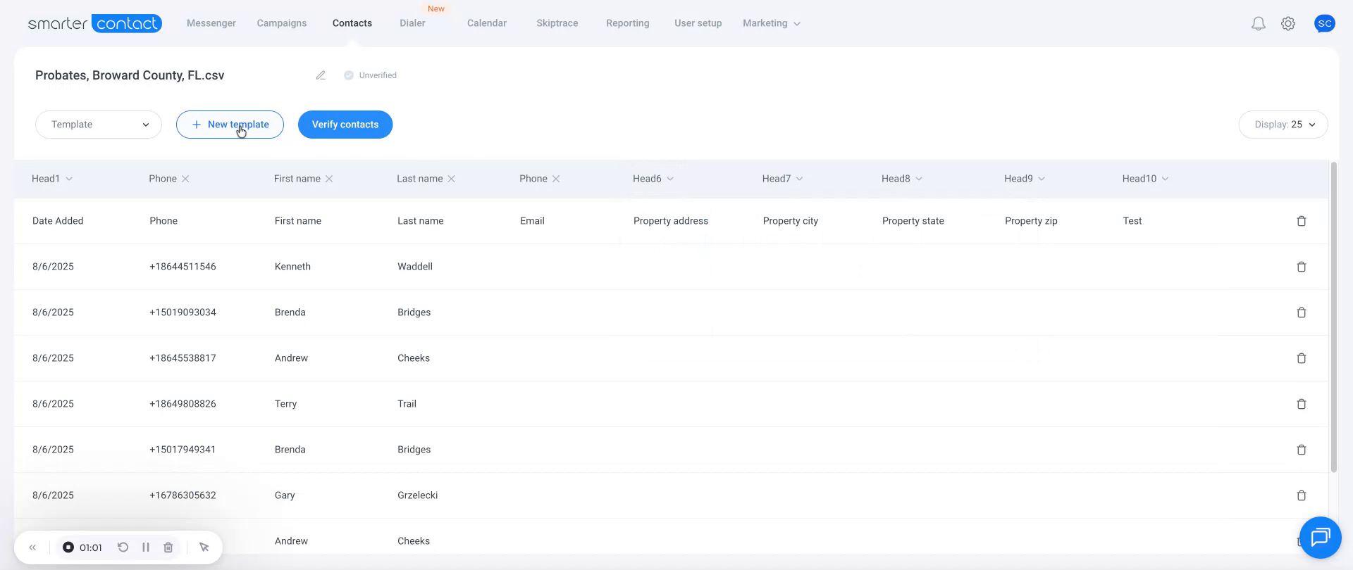Select the Grzelecki last name cell
This screenshot has height=570, width=1353.
(418, 495)
